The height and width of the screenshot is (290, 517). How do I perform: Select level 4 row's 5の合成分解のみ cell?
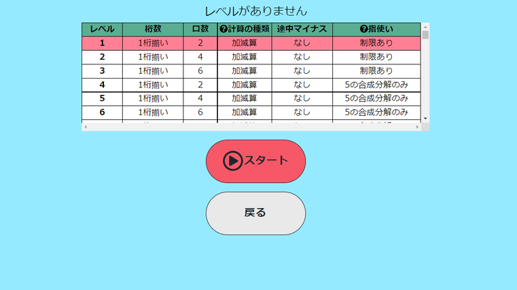point(376,85)
